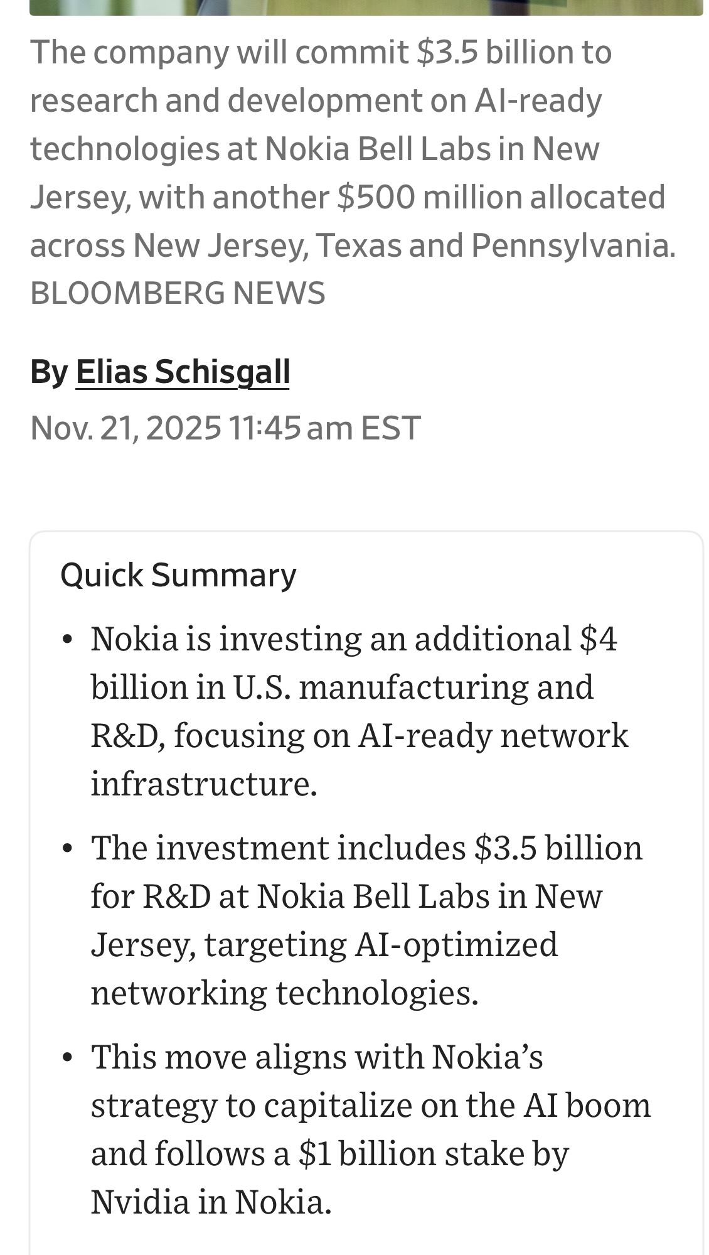Click the word "By" before the author name

pos(49,372)
